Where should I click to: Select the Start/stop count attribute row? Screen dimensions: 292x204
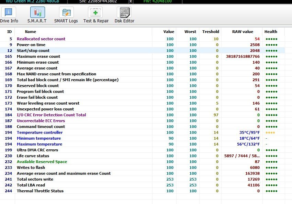click(x=33, y=51)
